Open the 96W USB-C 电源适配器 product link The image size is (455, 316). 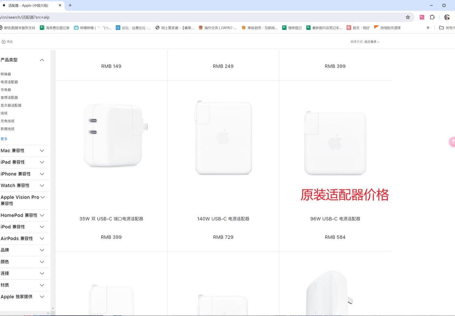coord(335,219)
